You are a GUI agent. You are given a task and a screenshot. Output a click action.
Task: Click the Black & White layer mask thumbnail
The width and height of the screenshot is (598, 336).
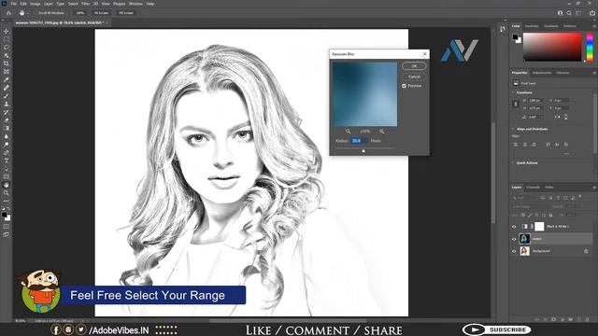539,227
